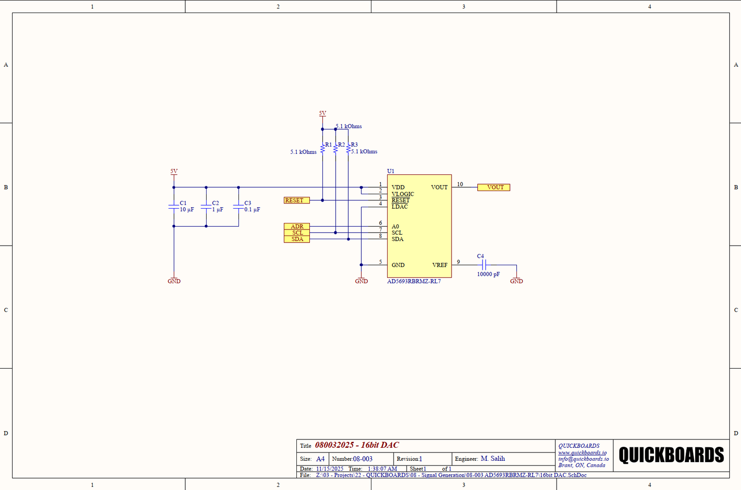Select the C3 0.1 µF capacitor symbol
This screenshot has height=490, width=741.
point(239,207)
